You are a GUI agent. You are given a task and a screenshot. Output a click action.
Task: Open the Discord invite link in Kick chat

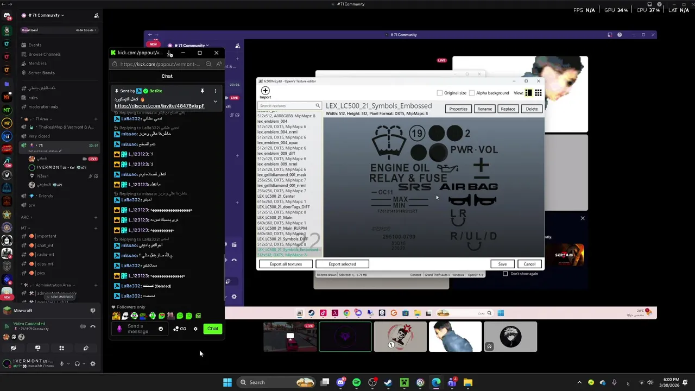point(160,106)
